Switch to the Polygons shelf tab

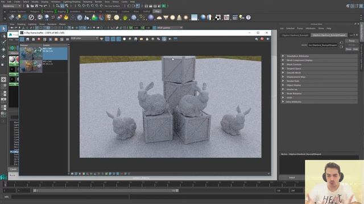pyautogui.click(x=35, y=11)
